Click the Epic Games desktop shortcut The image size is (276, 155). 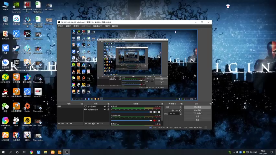coord(16,64)
